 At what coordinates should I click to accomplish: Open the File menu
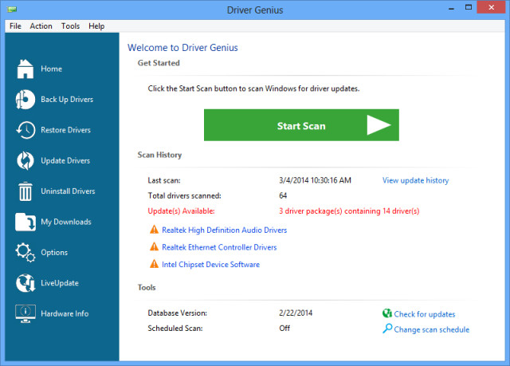(x=15, y=26)
